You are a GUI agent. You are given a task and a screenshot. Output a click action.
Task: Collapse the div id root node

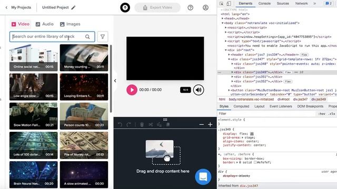point(226,50)
